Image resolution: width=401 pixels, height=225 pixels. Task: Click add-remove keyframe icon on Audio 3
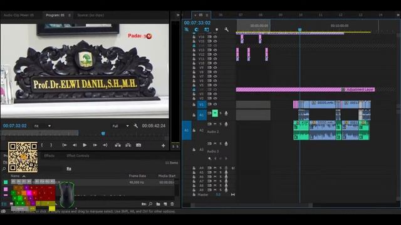221,158
